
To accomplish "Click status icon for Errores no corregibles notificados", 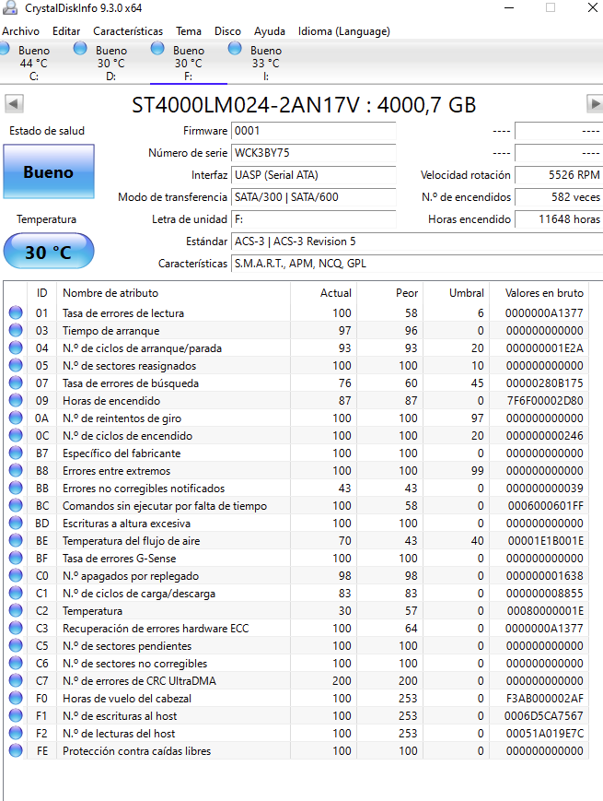I will coord(16,488).
